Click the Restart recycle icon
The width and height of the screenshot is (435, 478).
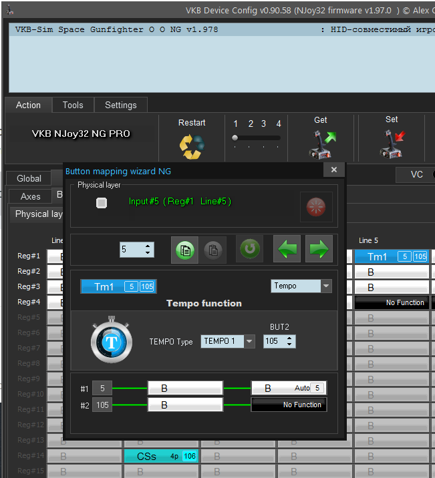pyautogui.click(x=192, y=147)
